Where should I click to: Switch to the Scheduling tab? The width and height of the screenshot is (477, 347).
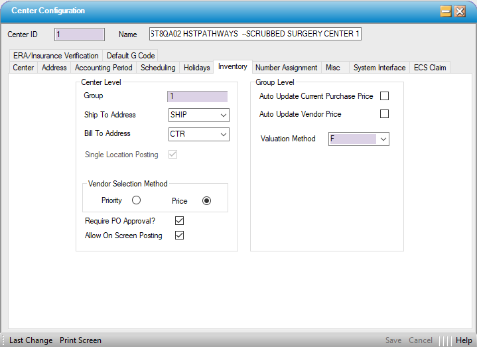158,68
